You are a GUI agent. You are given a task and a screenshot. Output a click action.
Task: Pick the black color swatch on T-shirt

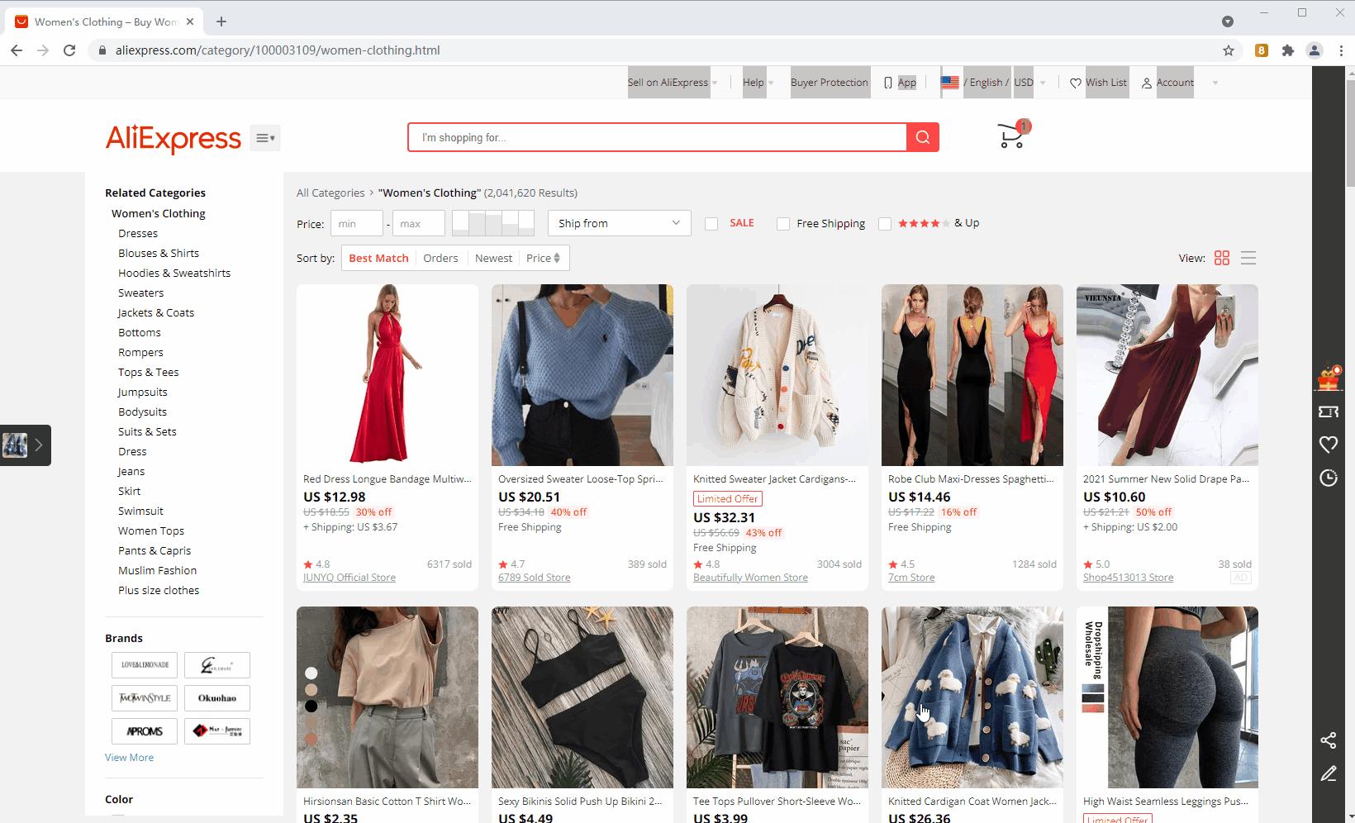311,706
